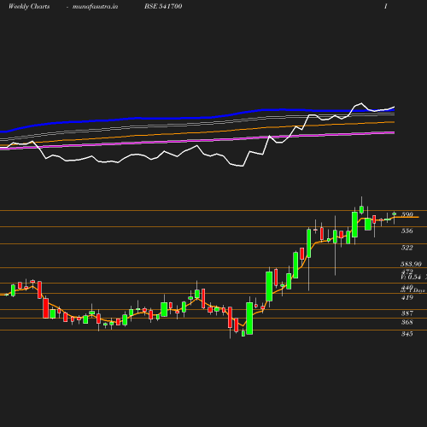Click the 'BSE 541700' symbol text

[163, 6]
